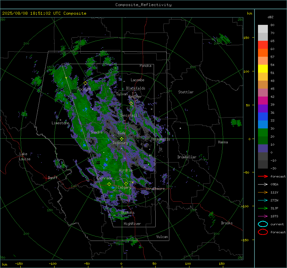Click the Vulcan city label
This screenshot has height=268, width=287.
tap(162, 237)
